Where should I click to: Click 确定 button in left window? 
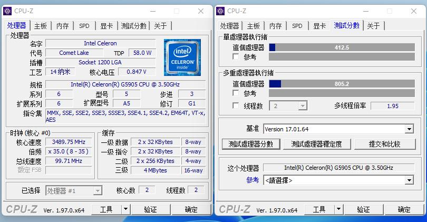191,209
